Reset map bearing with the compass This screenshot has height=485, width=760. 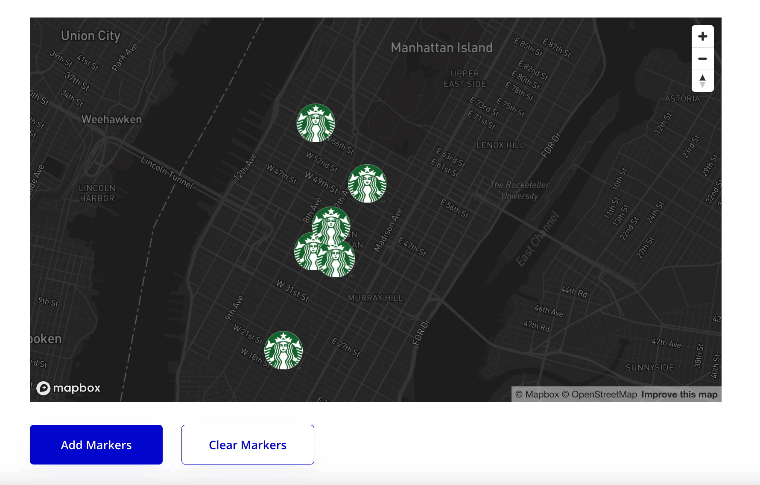(x=702, y=81)
